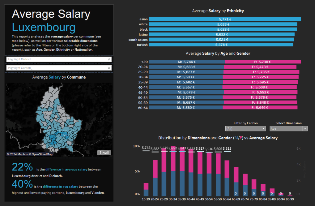Click inside the Highlight District input field

46,59
